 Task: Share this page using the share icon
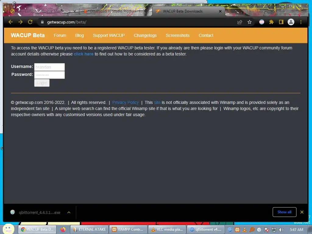point(240,22)
